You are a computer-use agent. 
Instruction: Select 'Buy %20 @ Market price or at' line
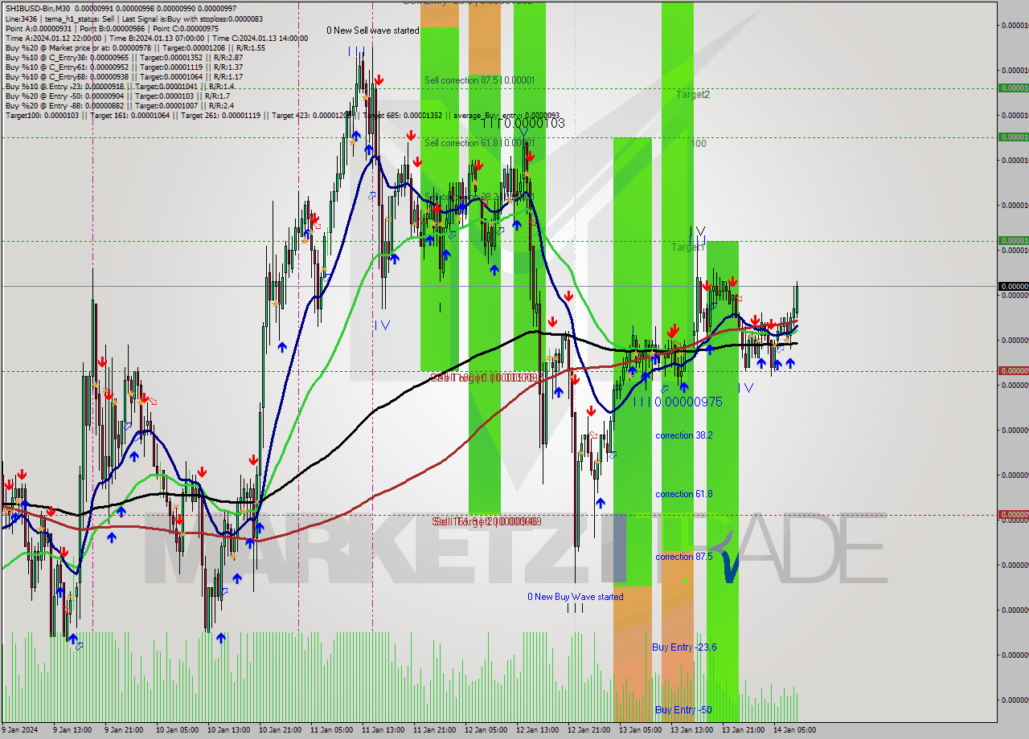pos(135,47)
